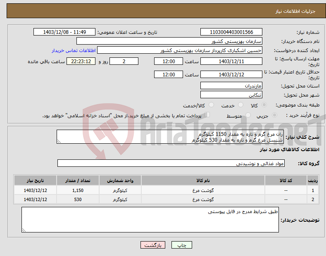This screenshot has width=326, height=256.
Task: Click گوشت مرغ in row 2
Action: 203,199
